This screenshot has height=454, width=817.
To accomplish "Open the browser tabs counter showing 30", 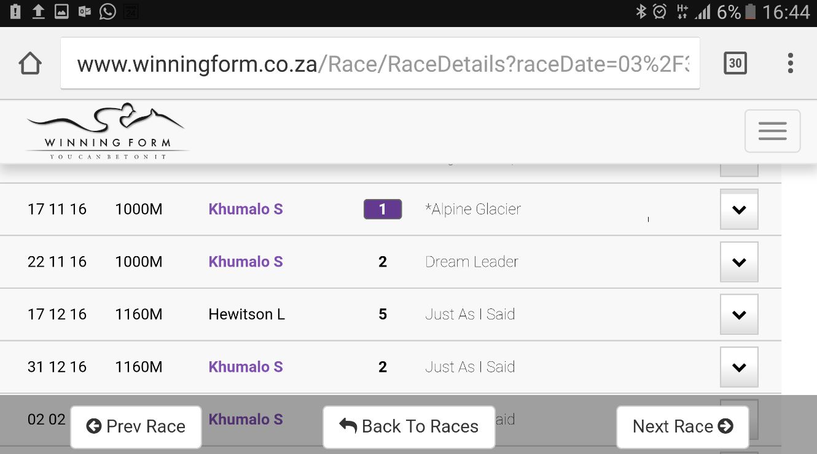I will (735, 63).
